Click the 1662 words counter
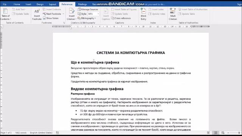 pyautogui.click(x=21, y=133)
